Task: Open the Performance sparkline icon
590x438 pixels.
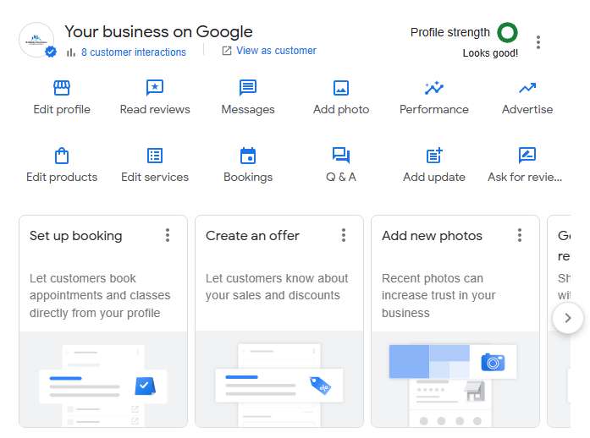Action: pyautogui.click(x=434, y=88)
